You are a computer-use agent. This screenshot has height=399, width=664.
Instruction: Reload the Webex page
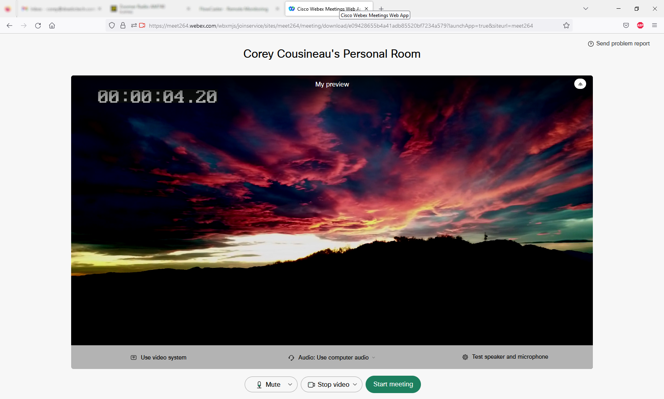point(38,26)
